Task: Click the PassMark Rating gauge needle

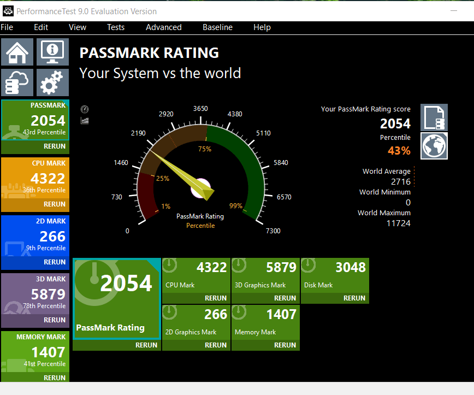Action: coord(186,178)
